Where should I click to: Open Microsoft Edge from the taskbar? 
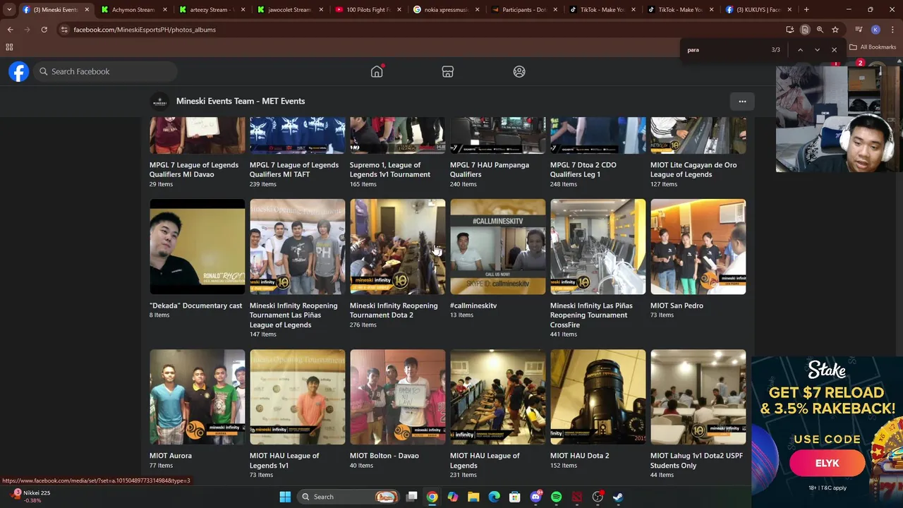point(495,497)
